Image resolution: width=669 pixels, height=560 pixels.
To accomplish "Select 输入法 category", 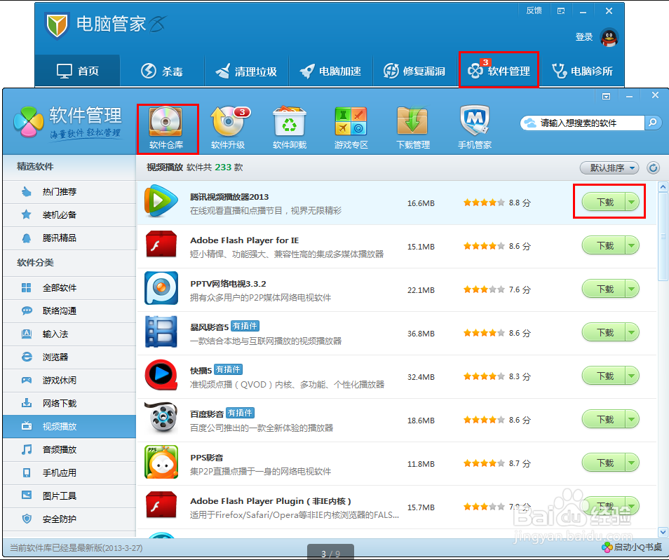I will [x=69, y=334].
